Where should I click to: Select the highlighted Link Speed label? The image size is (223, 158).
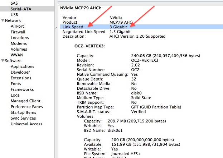coord(73,27)
